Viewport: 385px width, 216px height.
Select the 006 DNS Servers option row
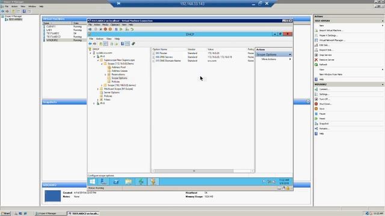pyautogui.click(x=203, y=57)
